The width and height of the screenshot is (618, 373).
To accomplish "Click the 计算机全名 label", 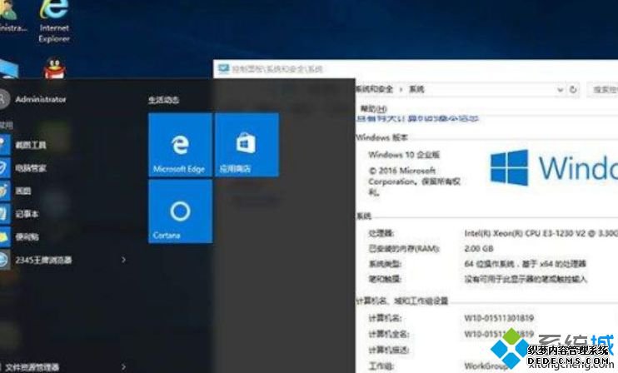I will pyautogui.click(x=389, y=334).
